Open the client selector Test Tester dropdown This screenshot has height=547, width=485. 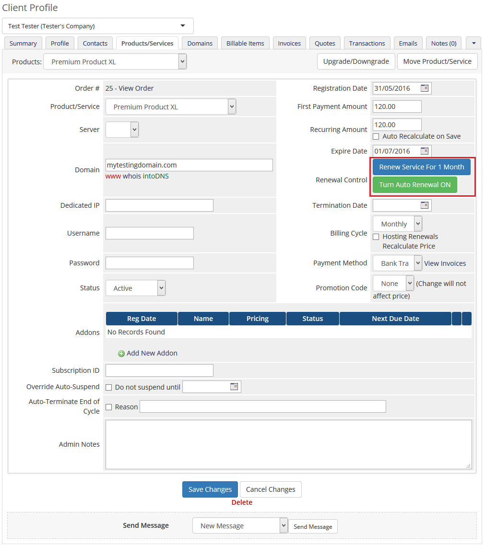click(98, 26)
